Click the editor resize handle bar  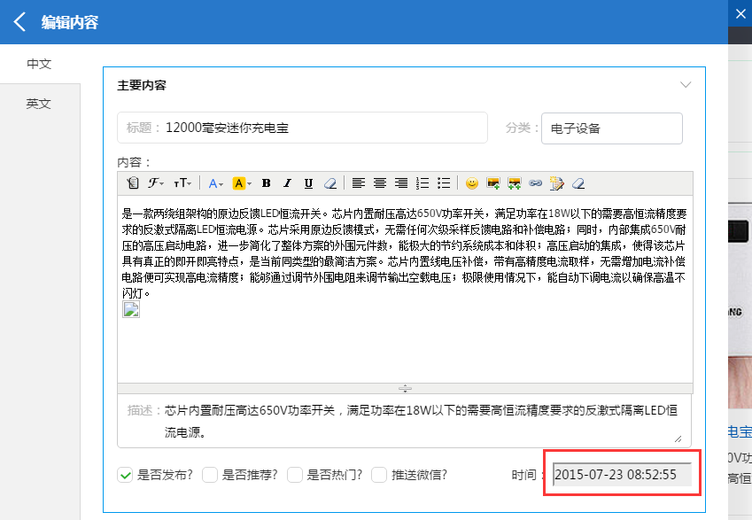click(x=405, y=388)
